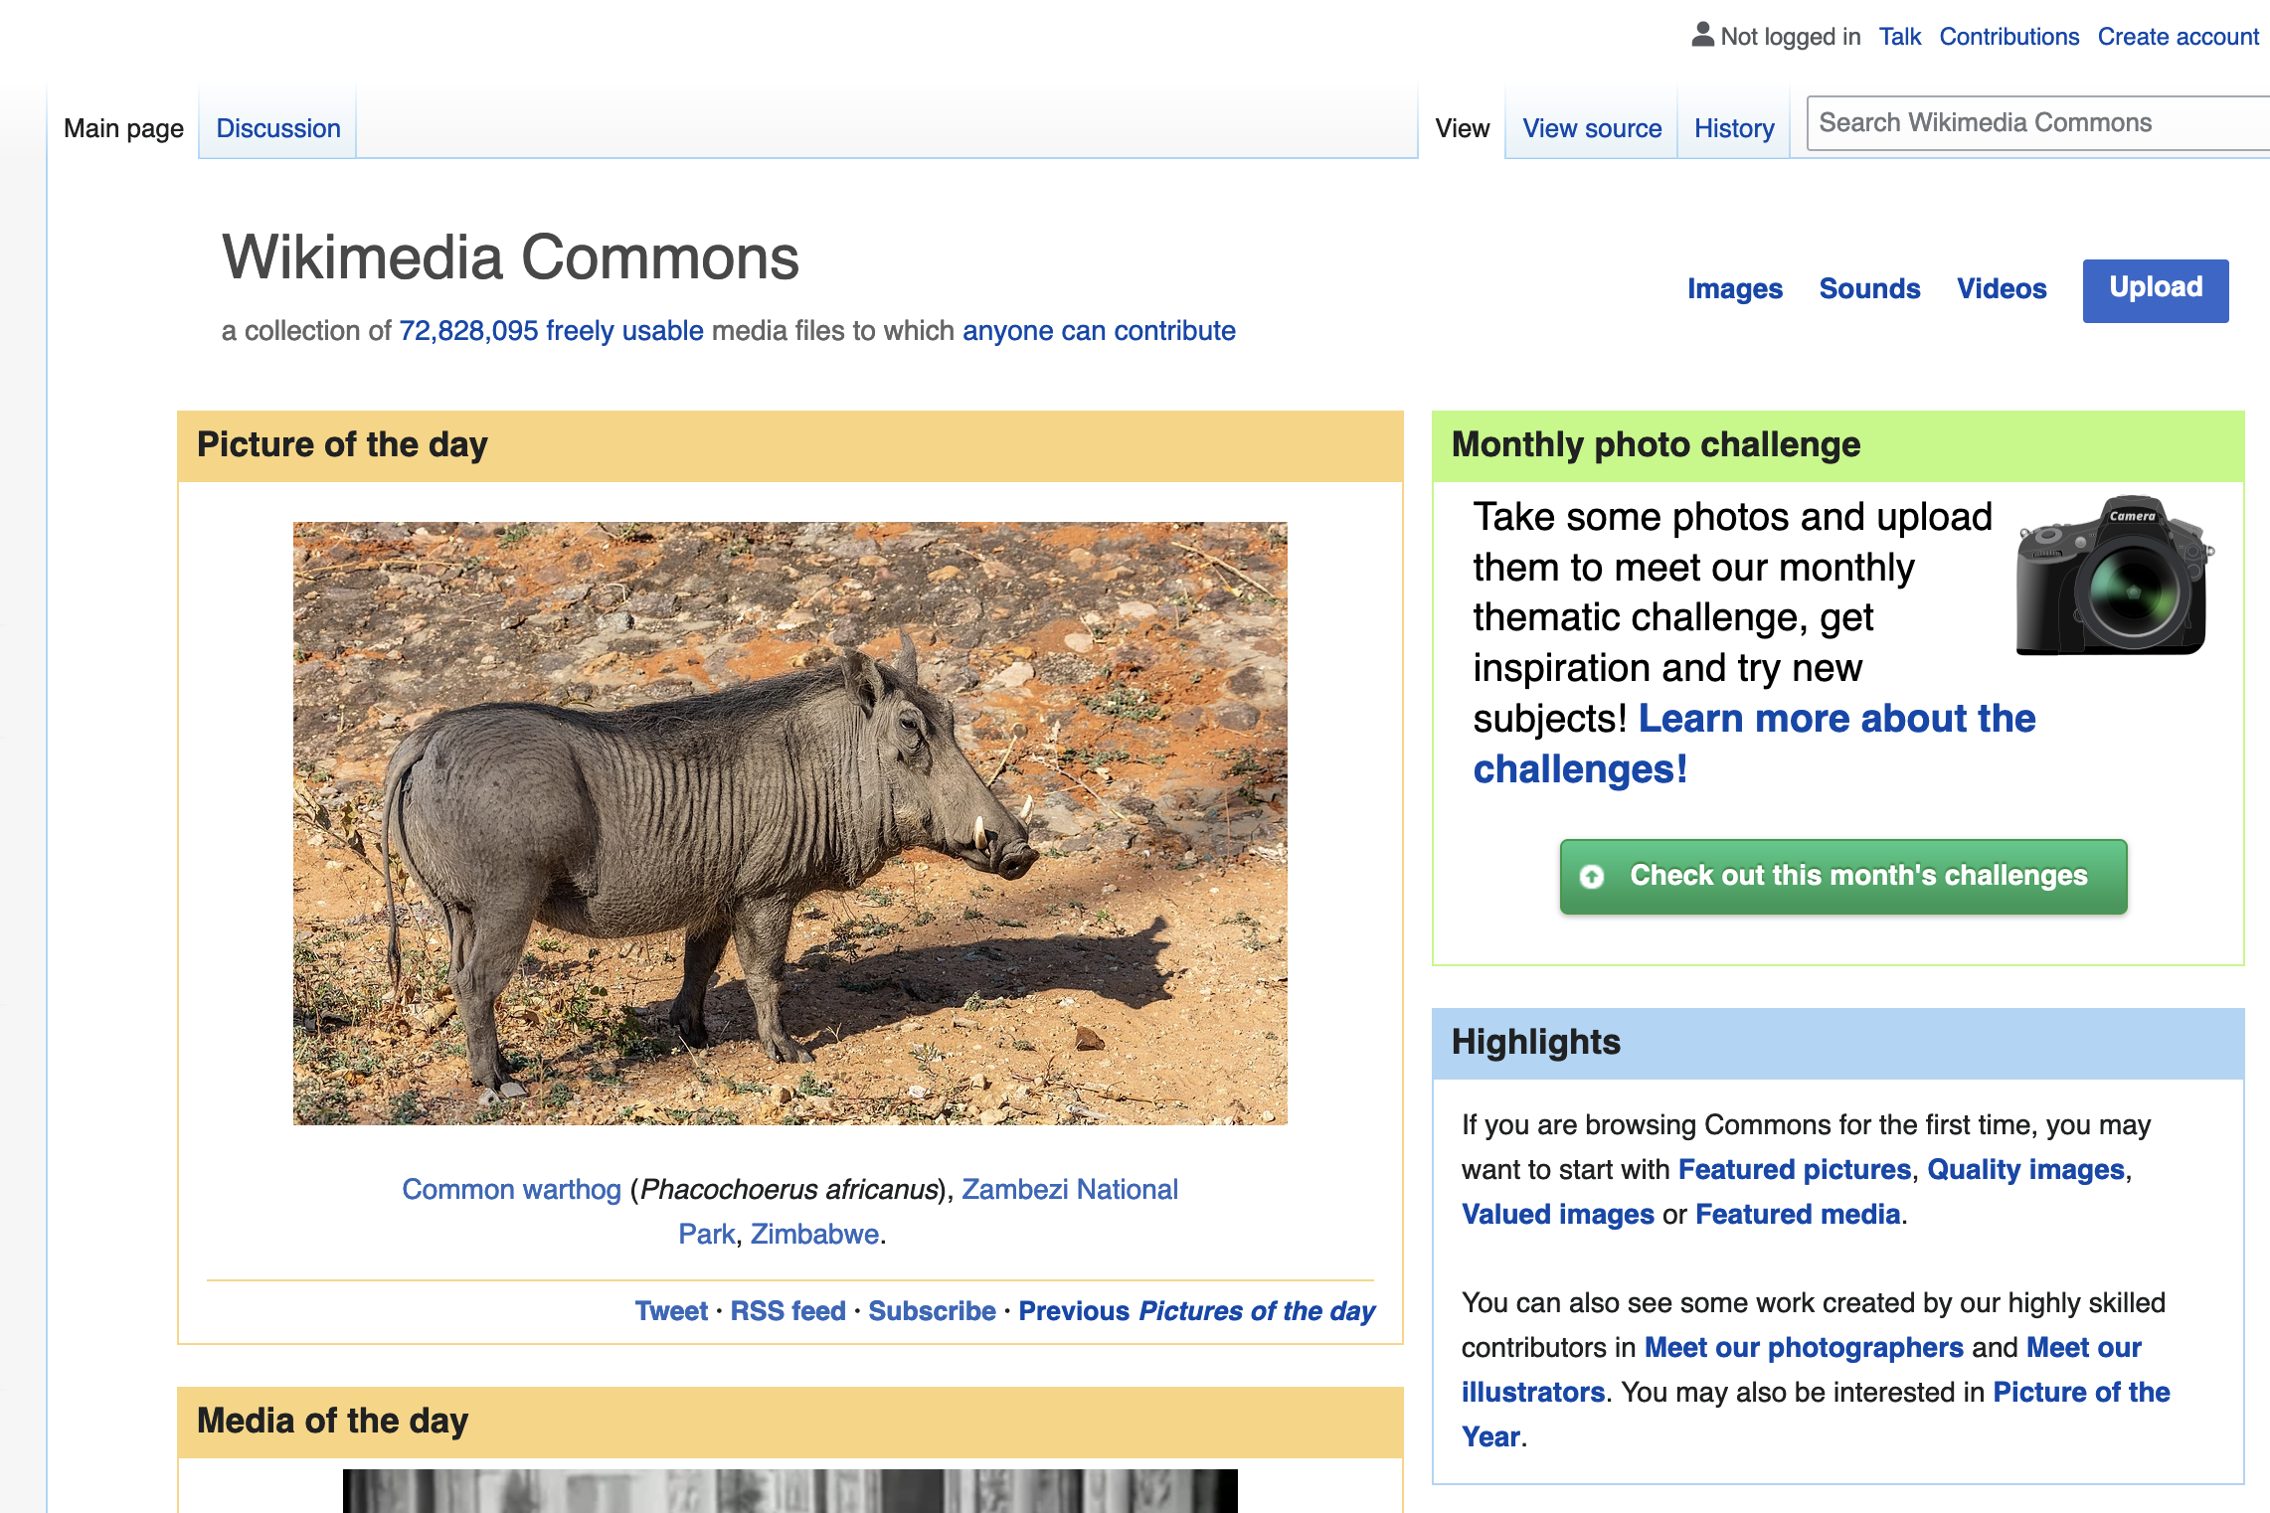Viewport: 2270px width, 1513px height.
Task: Click the Subscribe link
Action: tap(932, 1311)
